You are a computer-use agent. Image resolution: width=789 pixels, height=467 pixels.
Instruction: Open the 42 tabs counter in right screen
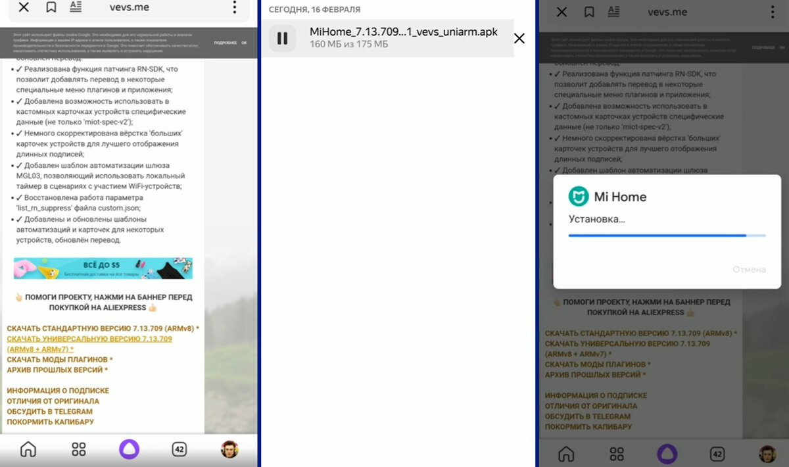(x=717, y=454)
